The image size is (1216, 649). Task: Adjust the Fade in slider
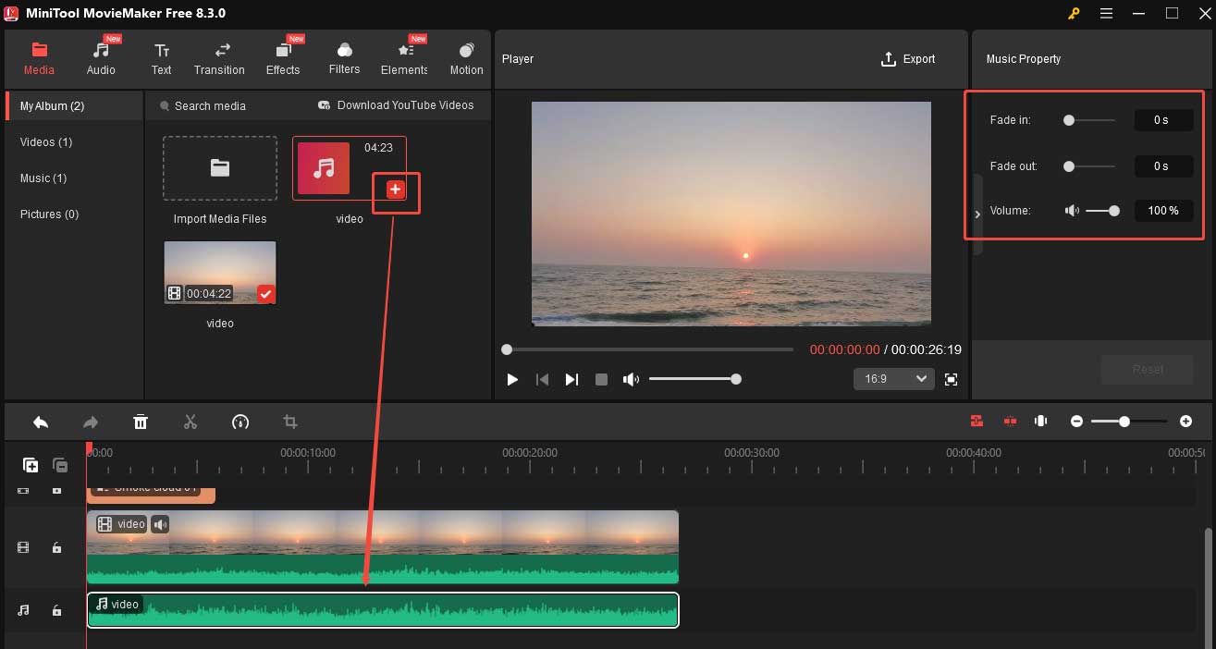tap(1089, 120)
